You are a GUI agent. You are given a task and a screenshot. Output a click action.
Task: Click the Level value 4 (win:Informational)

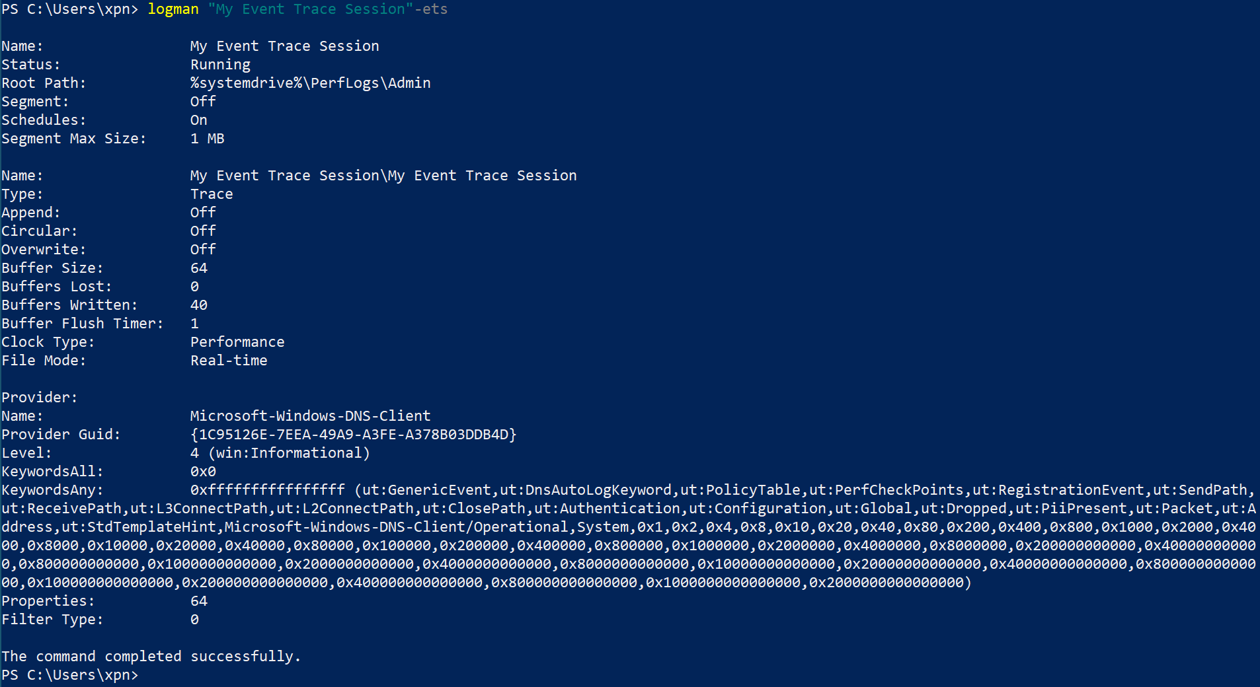click(x=280, y=453)
